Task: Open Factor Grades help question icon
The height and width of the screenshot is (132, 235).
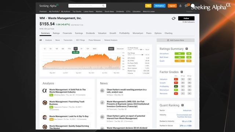Action: click(182, 72)
